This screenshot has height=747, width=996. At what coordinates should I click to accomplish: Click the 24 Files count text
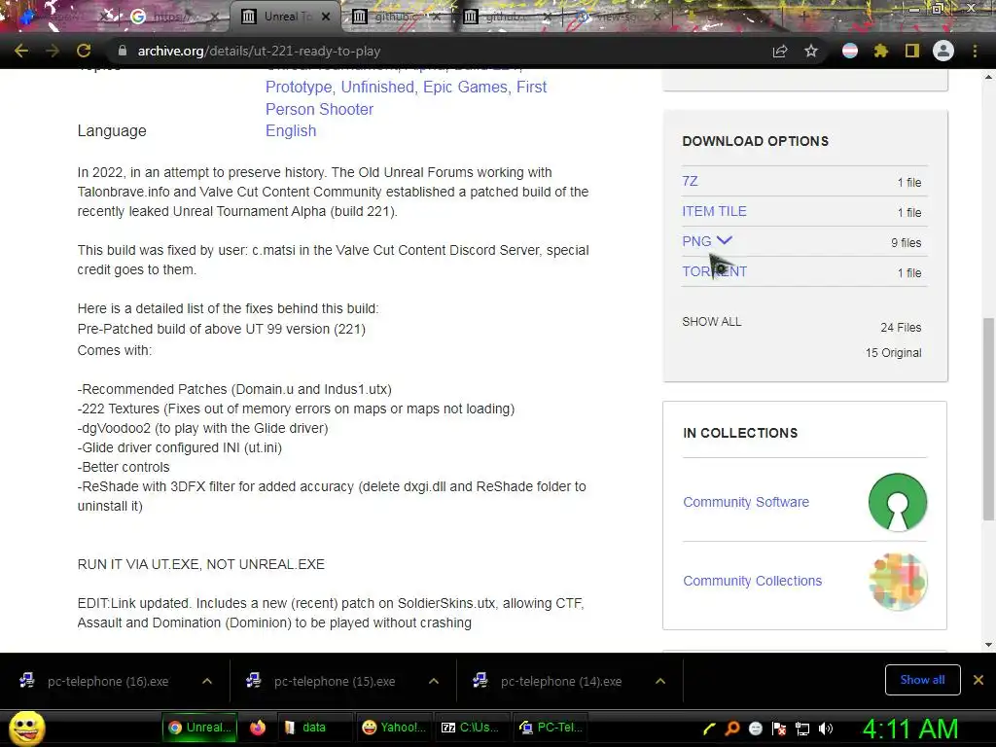(901, 328)
